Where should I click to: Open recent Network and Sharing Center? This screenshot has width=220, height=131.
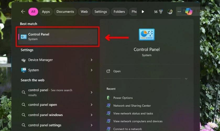pyautogui.click(x=132, y=106)
